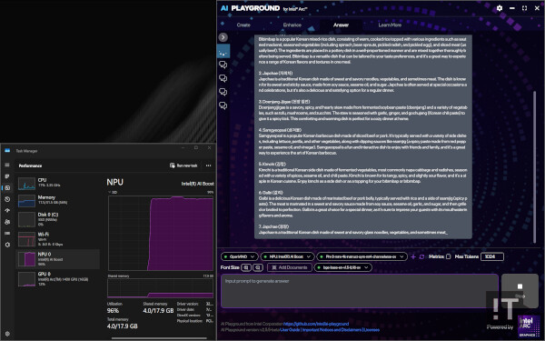Open Services page icon in Task Manager

[7, 245]
